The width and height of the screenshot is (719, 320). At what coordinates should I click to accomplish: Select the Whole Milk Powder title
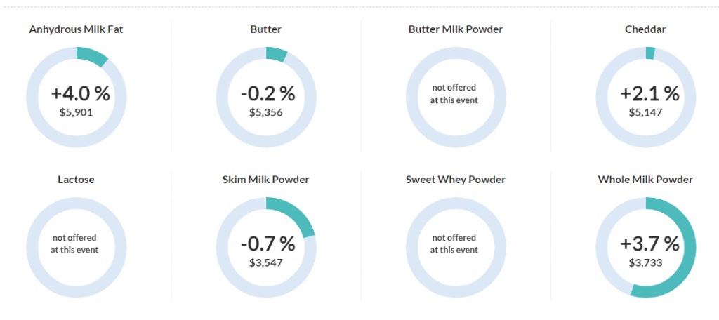pos(645,180)
